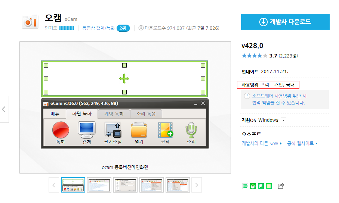Click the 오캠 title heading
Screen dimensions: 339x203
pyautogui.click(x=53, y=18)
